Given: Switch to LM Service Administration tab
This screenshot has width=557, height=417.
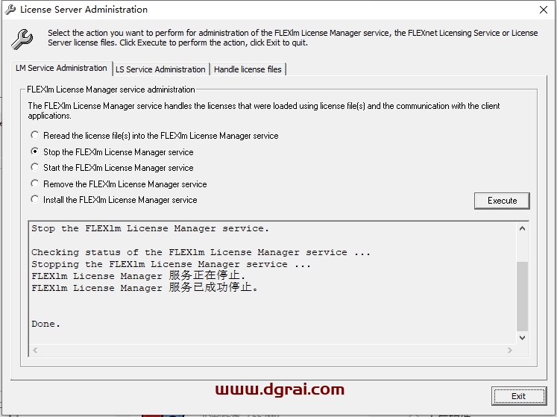Looking at the screenshot, I should click(61, 68).
